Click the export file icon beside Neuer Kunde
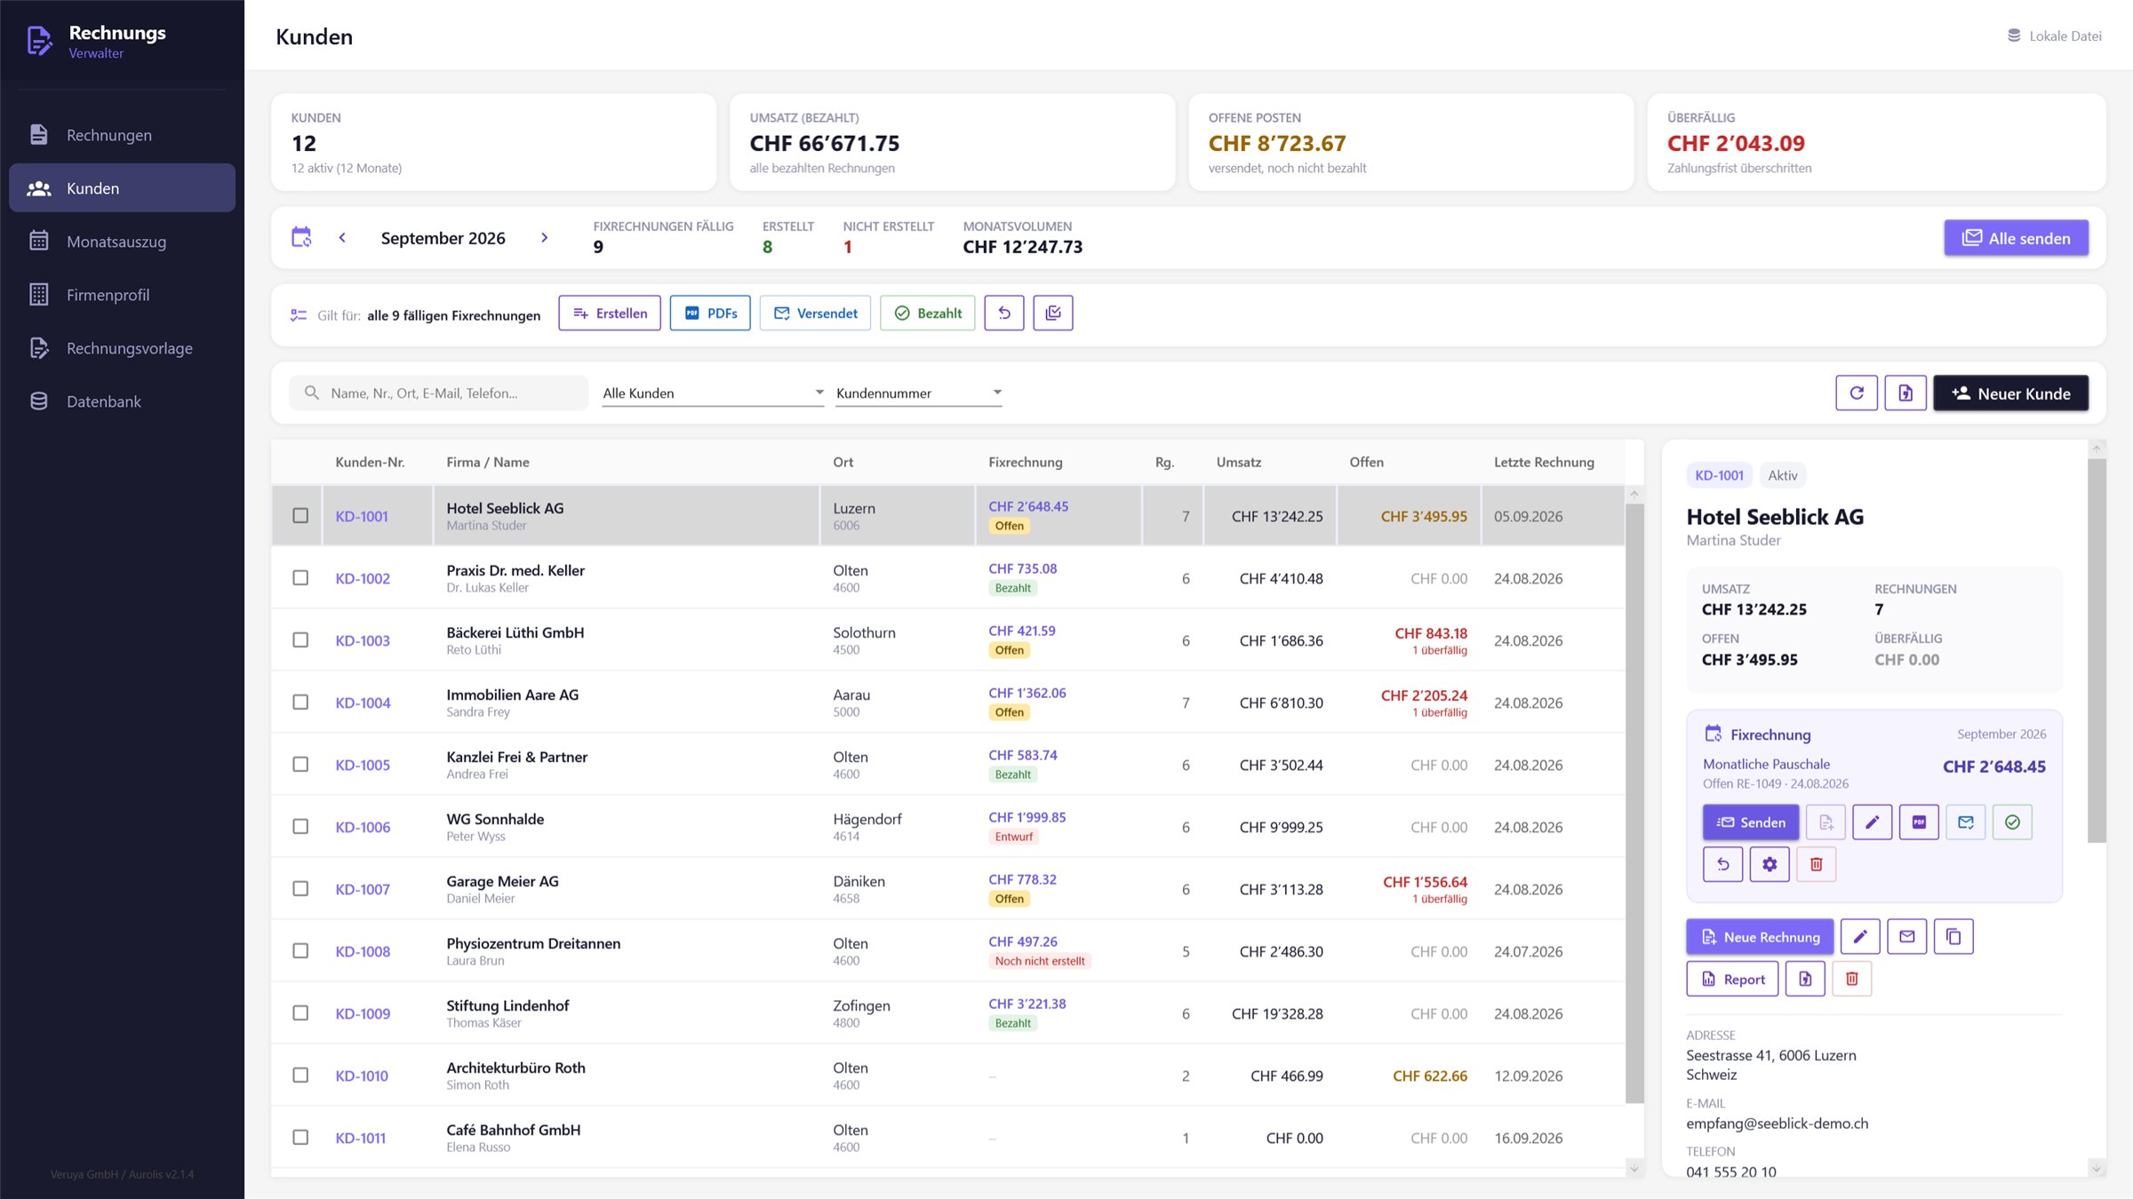Image resolution: width=2133 pixels, height=1199 pixels. point(1905,393)
